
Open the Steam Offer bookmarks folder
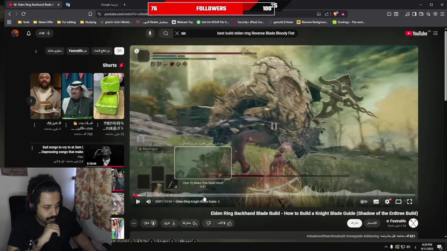coord(43,22)
